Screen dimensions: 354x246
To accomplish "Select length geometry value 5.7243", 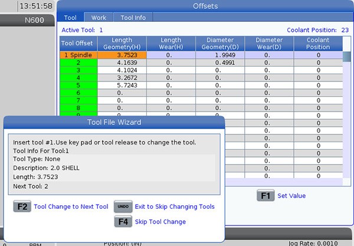I will point(122,86).
